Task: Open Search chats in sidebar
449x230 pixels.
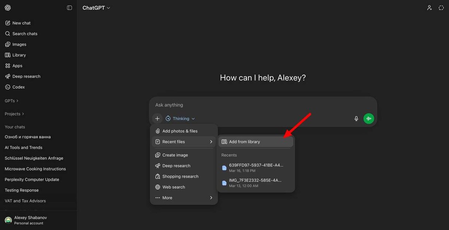Action: (25, 34)
